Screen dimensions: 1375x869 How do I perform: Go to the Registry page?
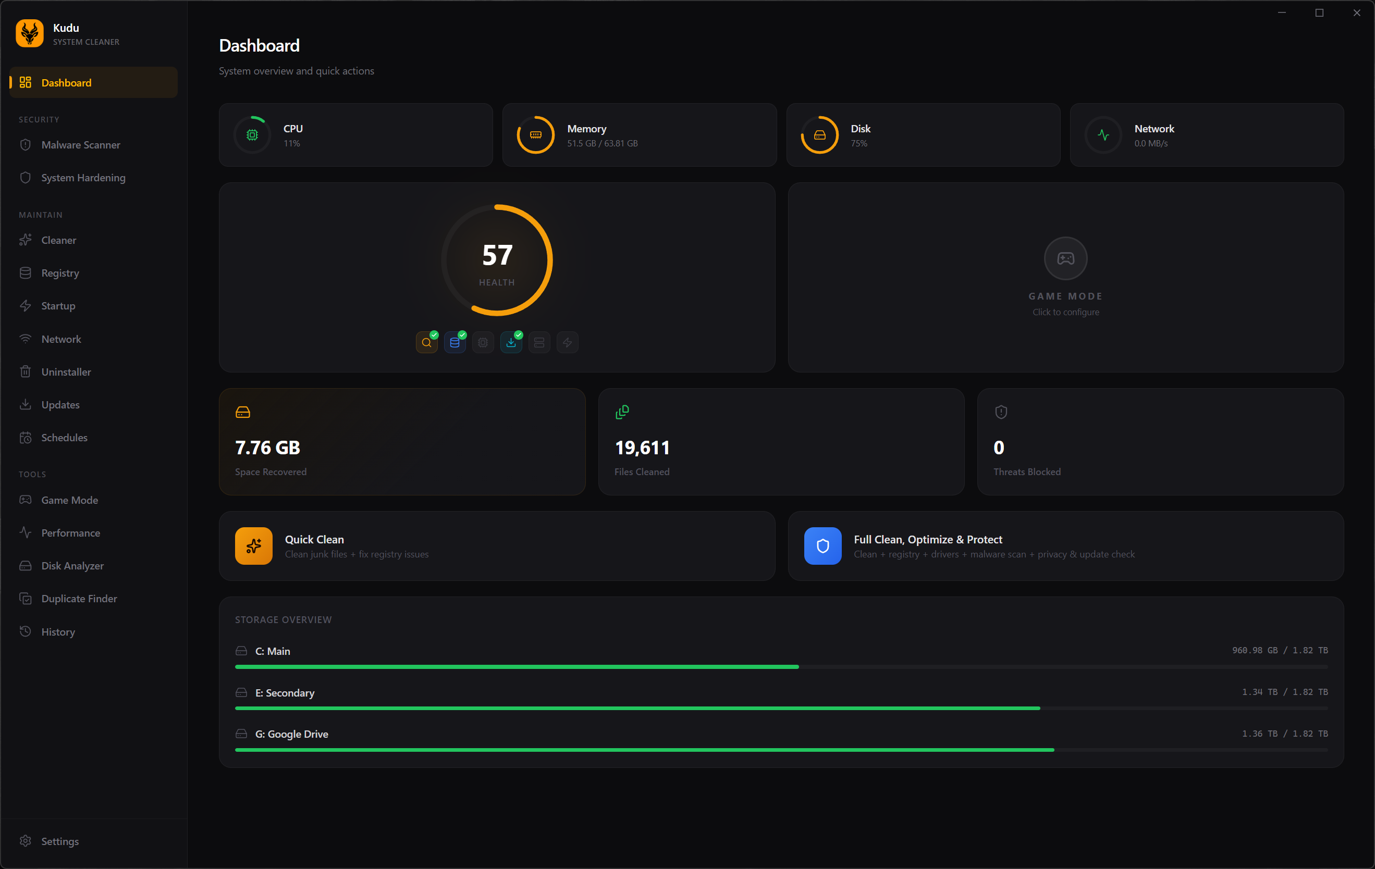60,273
